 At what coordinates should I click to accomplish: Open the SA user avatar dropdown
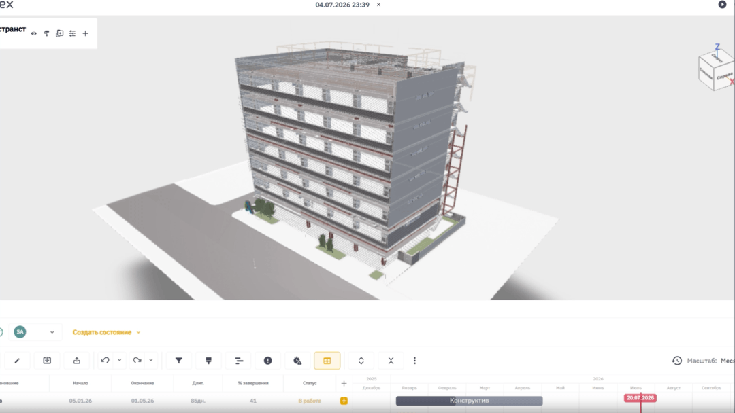tap(52, 332)
